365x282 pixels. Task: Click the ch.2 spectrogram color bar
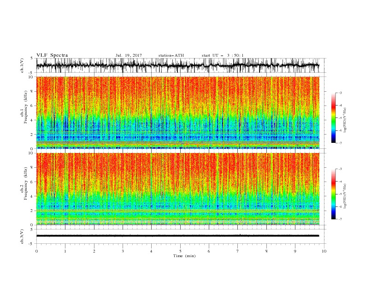coord(333,194)
